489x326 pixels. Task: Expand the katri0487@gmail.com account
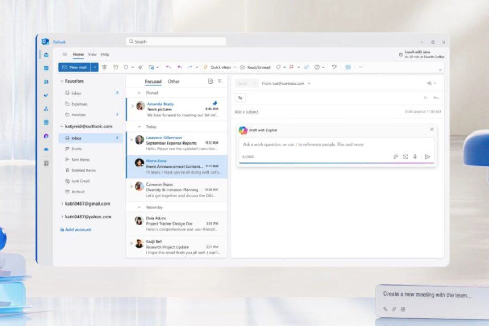click(62, 203)
